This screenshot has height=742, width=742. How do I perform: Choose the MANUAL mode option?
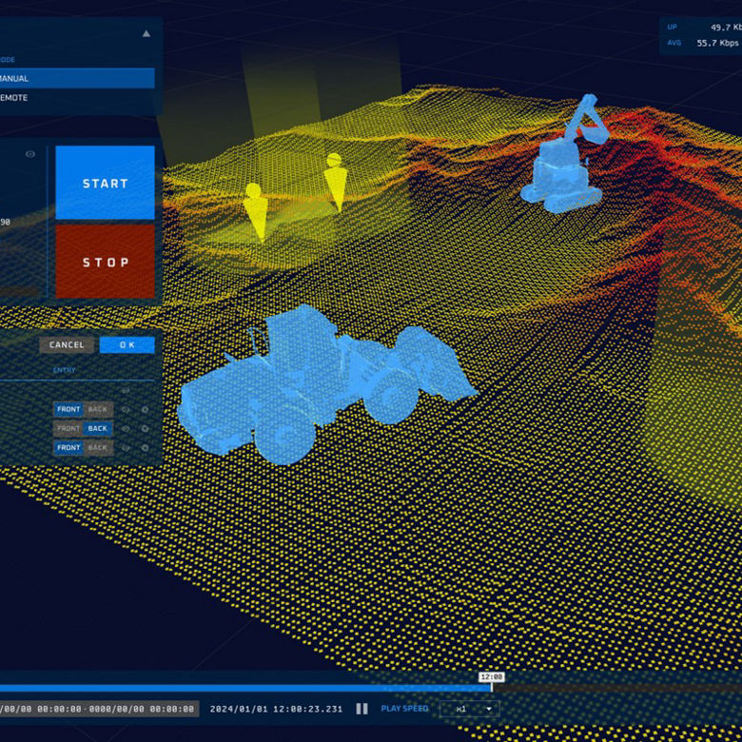(77, 78)
